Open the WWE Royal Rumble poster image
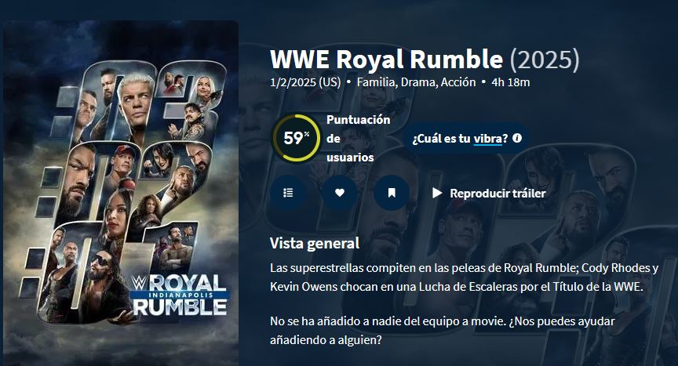Image resolution: width=678 pixels, height=366 pixels. pyautogui.click(x=121, y=194)
